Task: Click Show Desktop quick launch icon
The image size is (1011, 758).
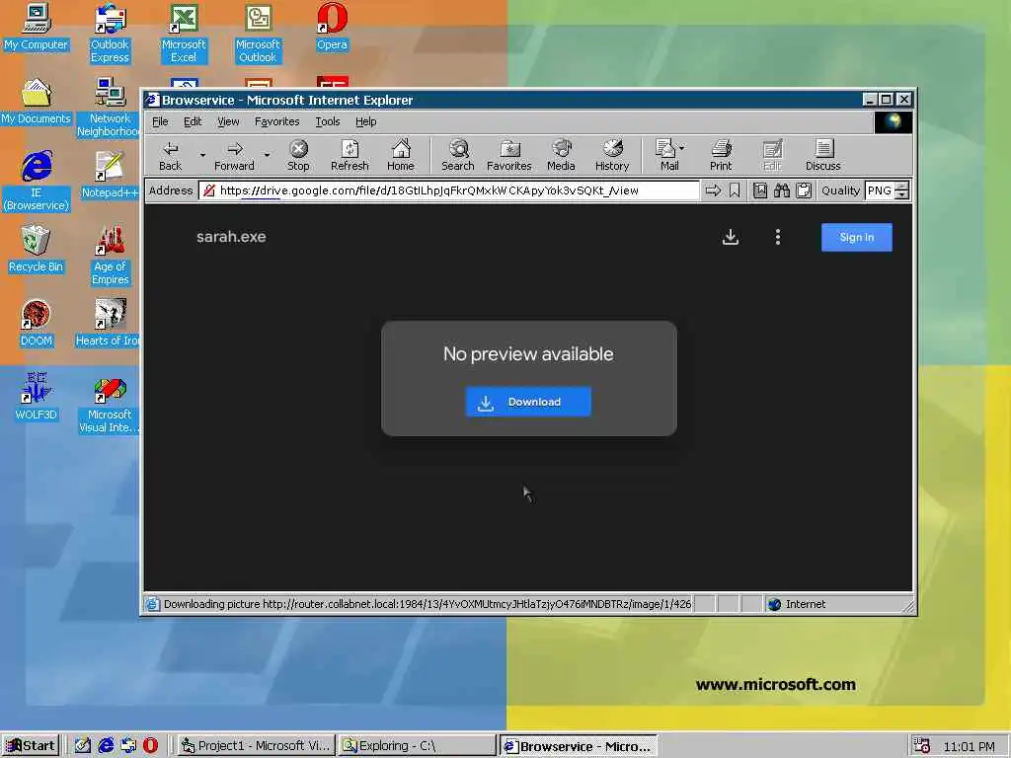Action: point(83,746)
